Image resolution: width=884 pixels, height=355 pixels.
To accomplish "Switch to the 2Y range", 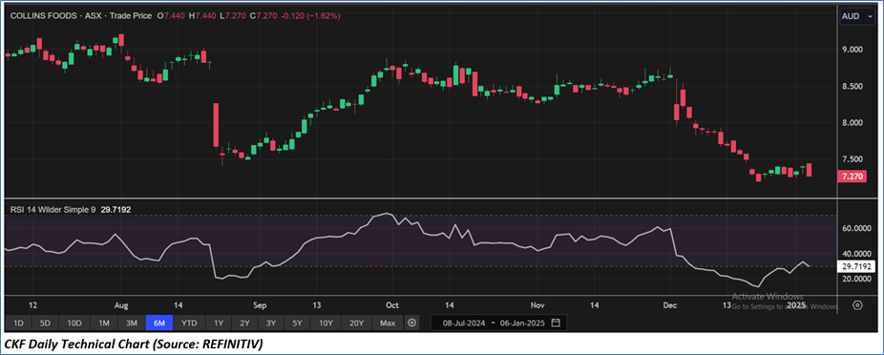I will [244, 323].
